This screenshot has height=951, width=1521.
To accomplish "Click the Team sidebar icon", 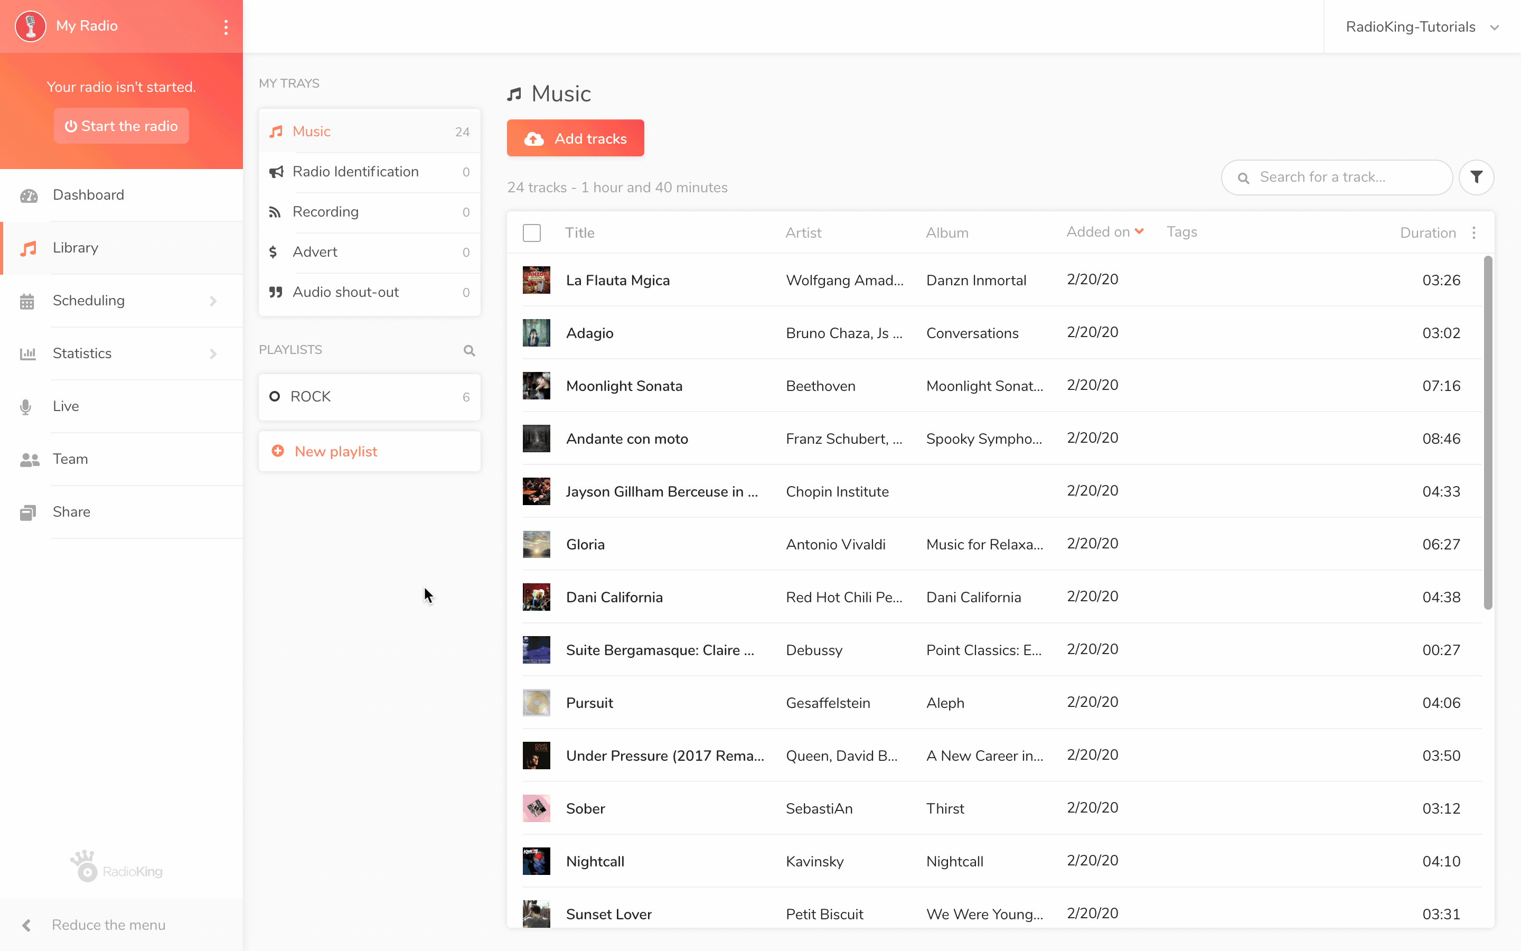I will pos(27,459).
